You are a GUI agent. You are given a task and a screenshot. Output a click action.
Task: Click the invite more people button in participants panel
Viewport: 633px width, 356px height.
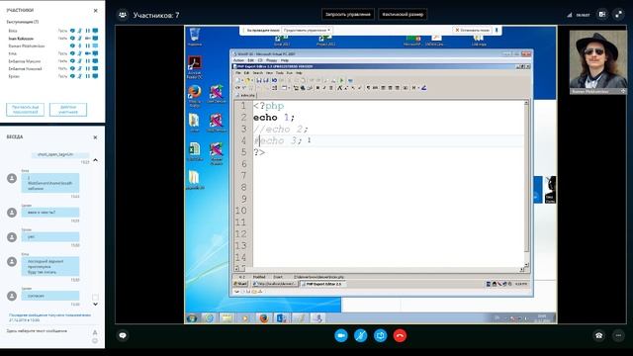25,110
